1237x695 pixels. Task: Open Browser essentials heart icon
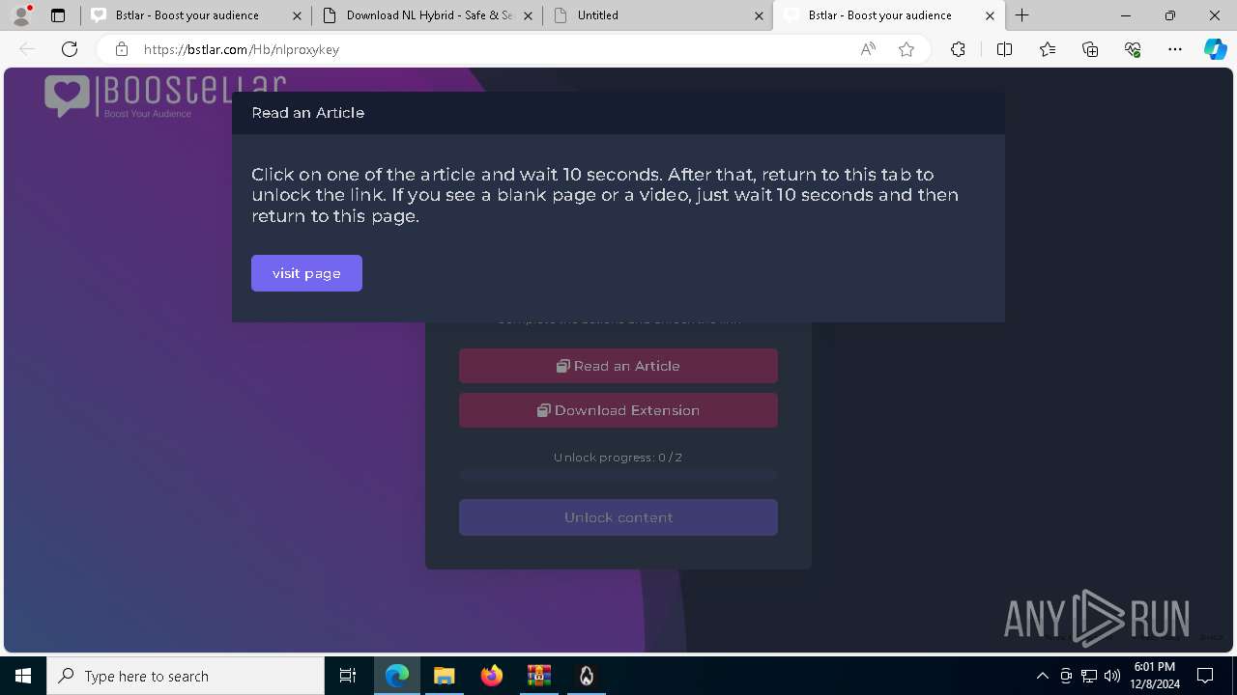coord(1133,49)
